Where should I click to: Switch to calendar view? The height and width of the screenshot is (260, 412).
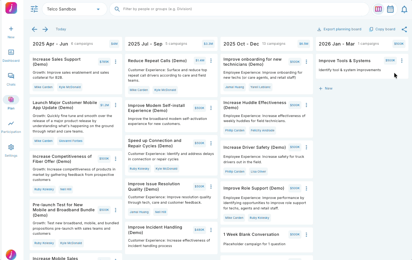[390, 9]
